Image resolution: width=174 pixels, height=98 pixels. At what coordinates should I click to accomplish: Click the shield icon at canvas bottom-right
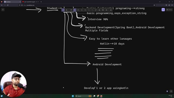167,91
